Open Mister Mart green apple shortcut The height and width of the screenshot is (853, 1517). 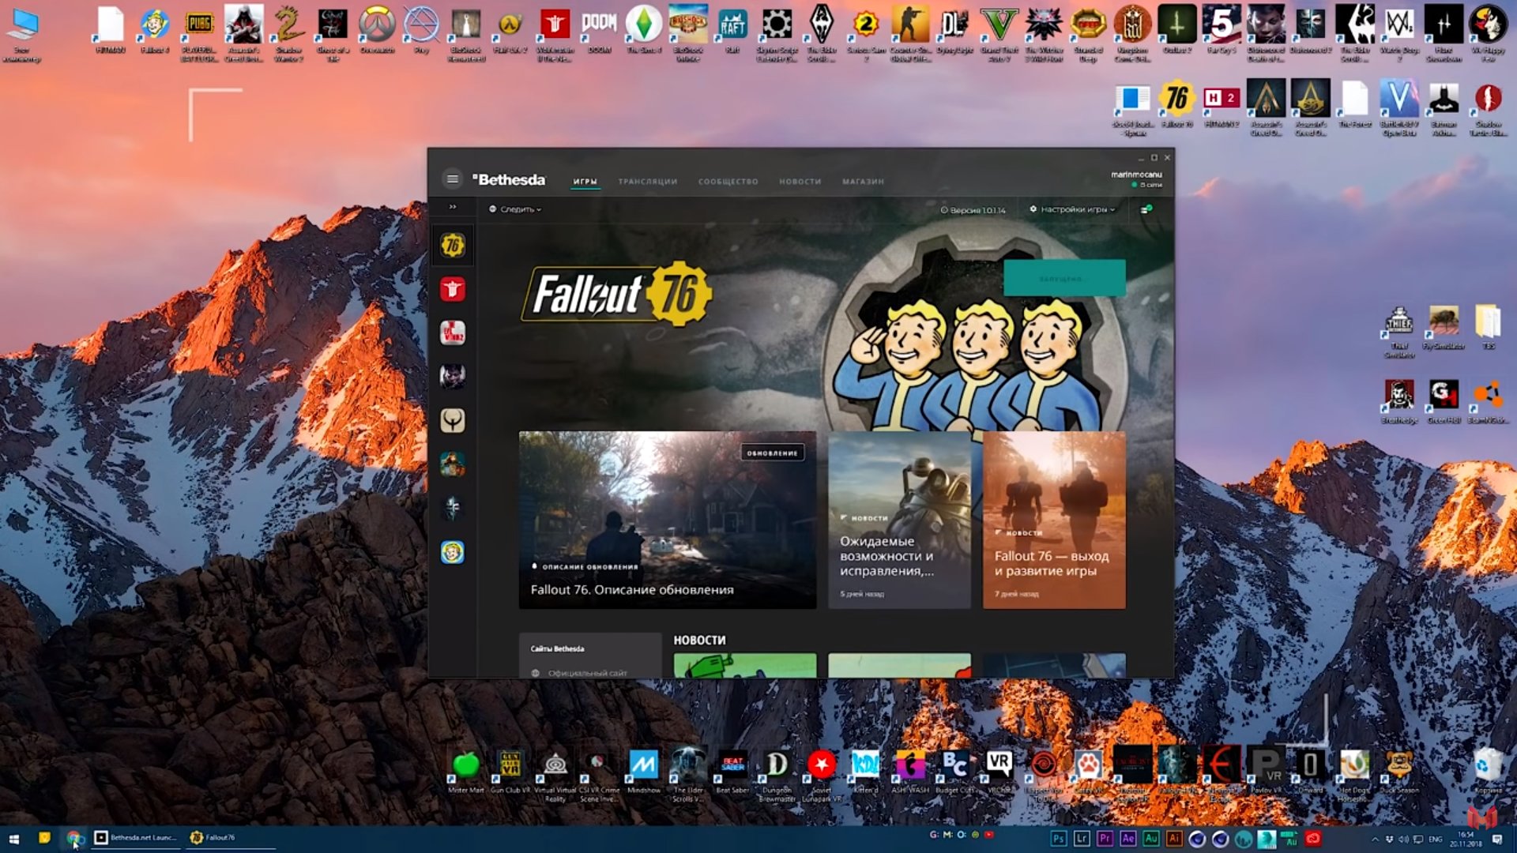coord(465,772)
